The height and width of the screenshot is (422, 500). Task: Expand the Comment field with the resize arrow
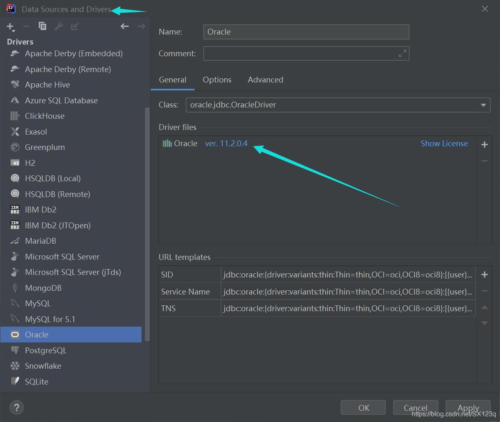tap(402, 53)
